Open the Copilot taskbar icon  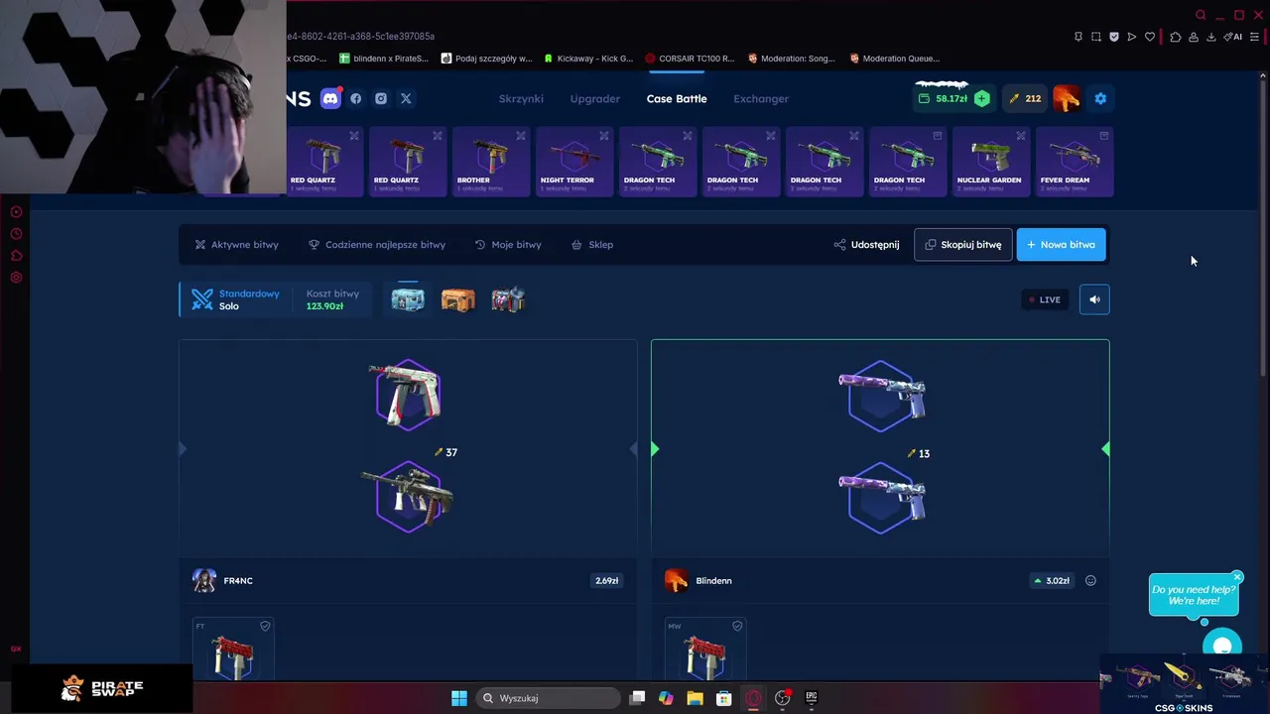coord(666,698)
